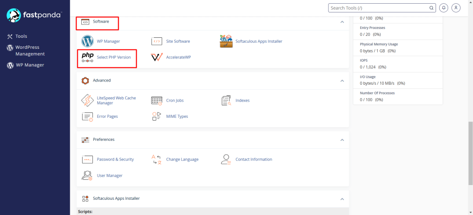Image resolution: width=473 pixels, height=215 pixels.
Task: Click the Indexes document icon
Action: click(226, 100)
